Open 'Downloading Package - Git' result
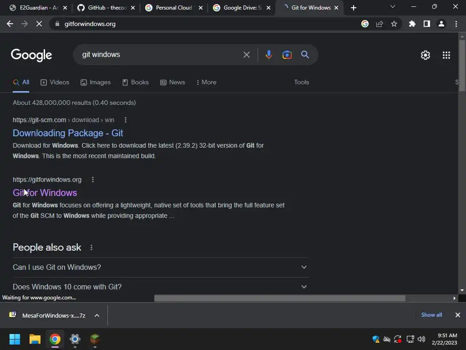This screenshot has width=466, height=350. point(68,133)
